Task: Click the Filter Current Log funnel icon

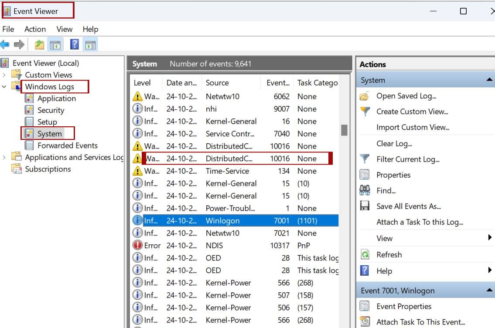Action: click(x=365, y=159)
